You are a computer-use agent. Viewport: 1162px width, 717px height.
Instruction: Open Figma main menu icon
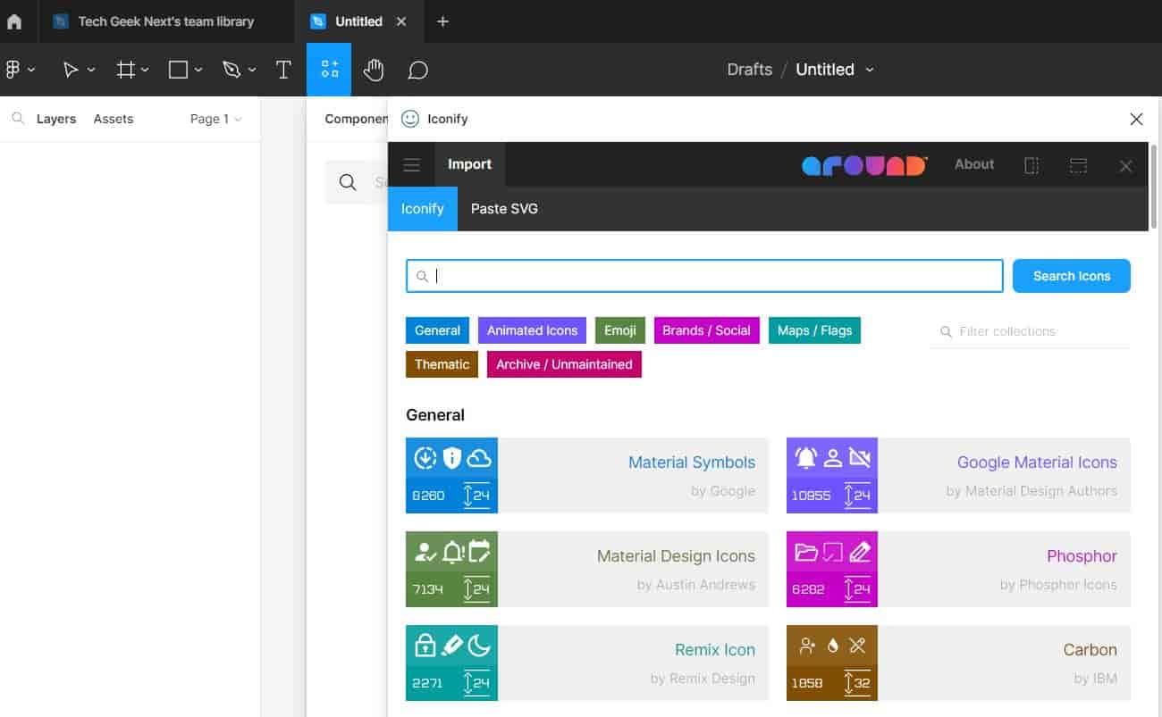coord(13,70)
